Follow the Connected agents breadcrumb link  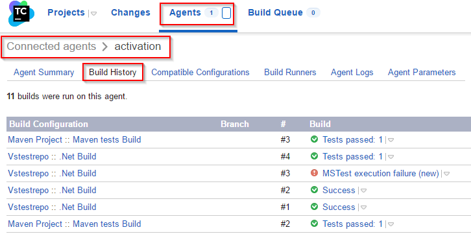point(51,47)
